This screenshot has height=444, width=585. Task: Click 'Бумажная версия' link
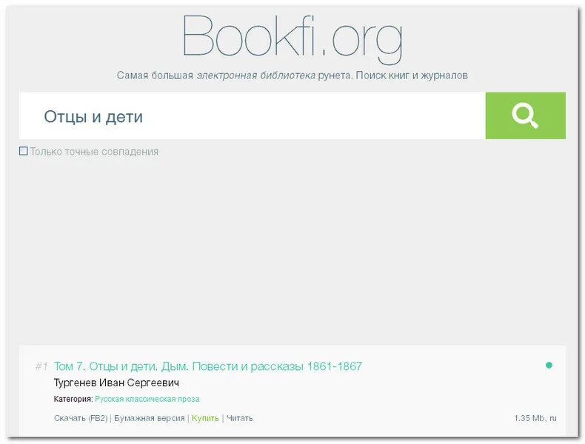pos(150,418)
